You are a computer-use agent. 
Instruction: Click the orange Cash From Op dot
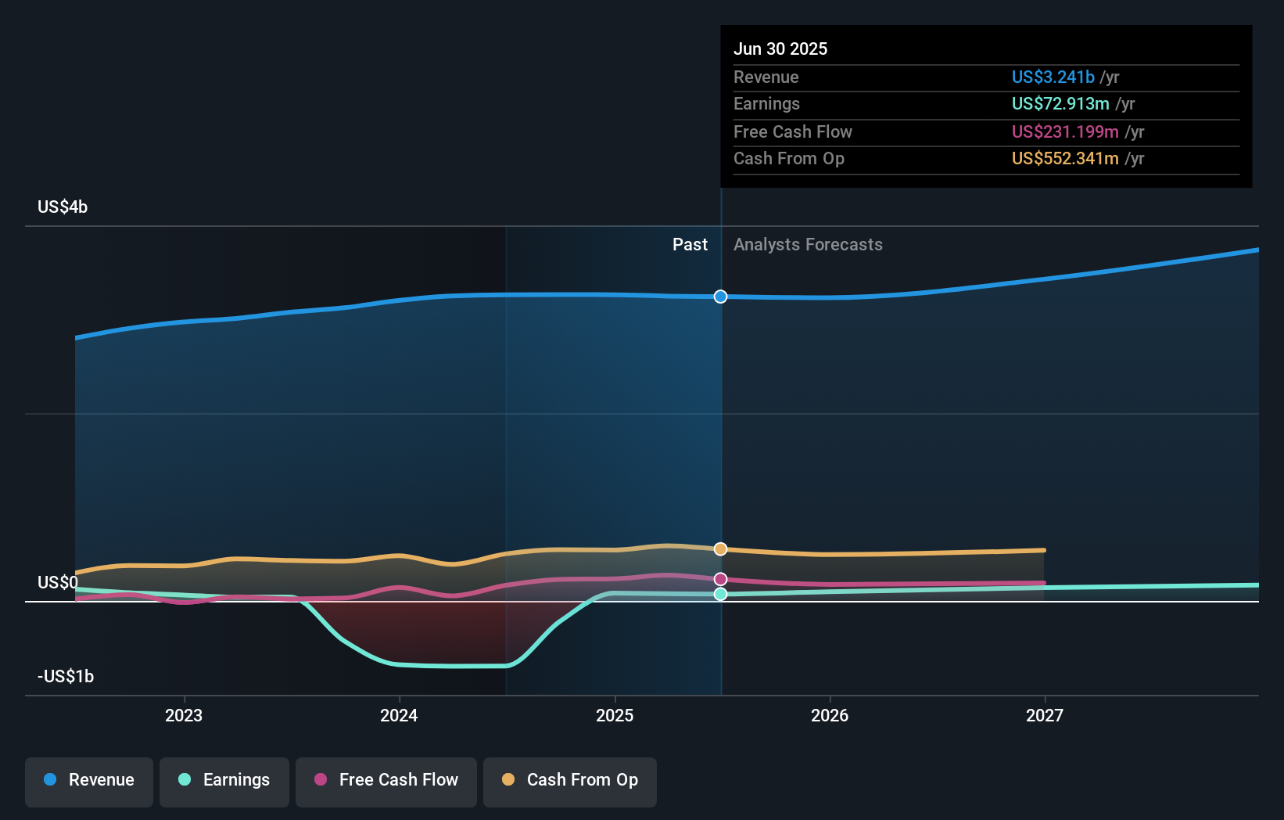[508, 780]
